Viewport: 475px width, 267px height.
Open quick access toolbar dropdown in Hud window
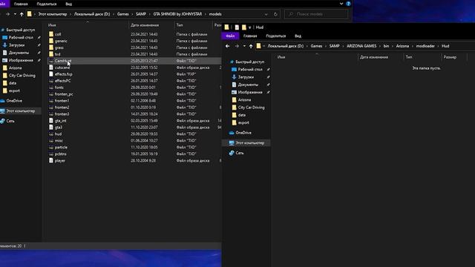(249, 27)
